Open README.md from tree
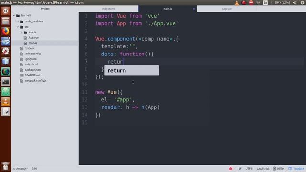Image resolution: width=306 pixels, height=172 pixels. click(x=33, y=75)
